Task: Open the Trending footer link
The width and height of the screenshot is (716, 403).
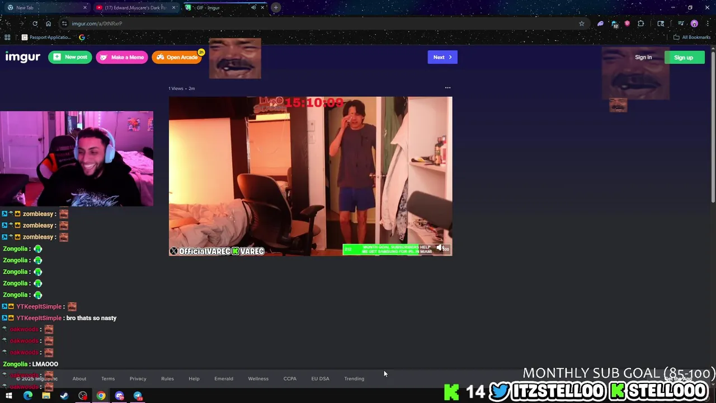Action: 354,378
